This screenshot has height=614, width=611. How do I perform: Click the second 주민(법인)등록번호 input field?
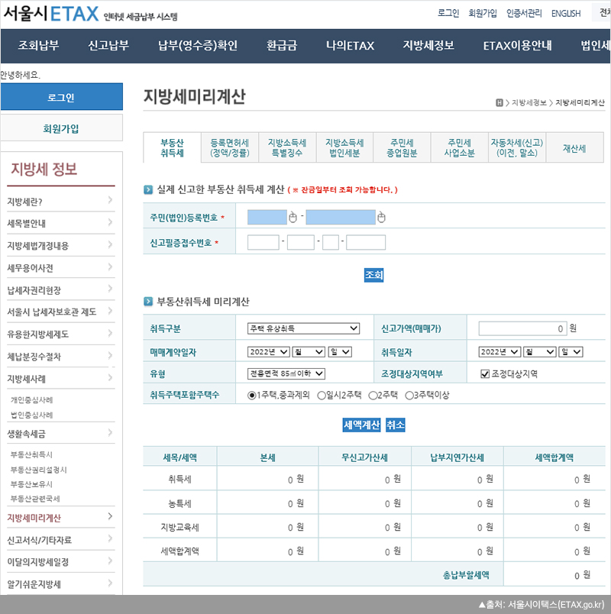click(341, 217)
